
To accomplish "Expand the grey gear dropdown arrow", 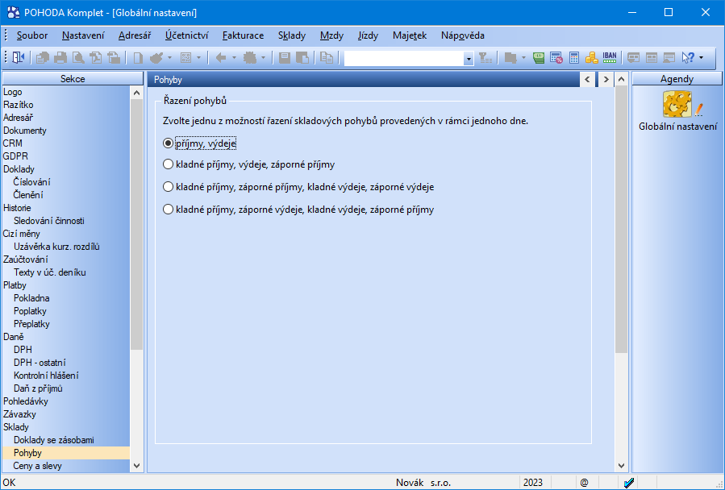I will click(263, 58).
